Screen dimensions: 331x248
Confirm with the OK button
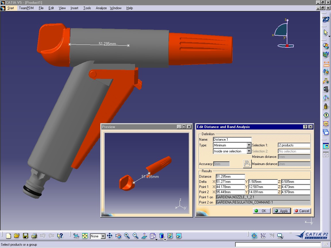click(x=261, y=211)
